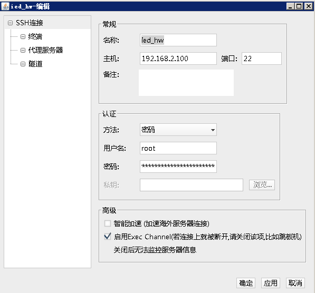Toggle the expander beside 隧道

point(23,64)
